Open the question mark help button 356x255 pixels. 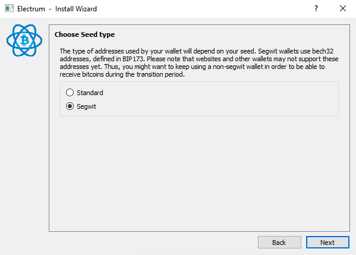click(x=316, y=9)
